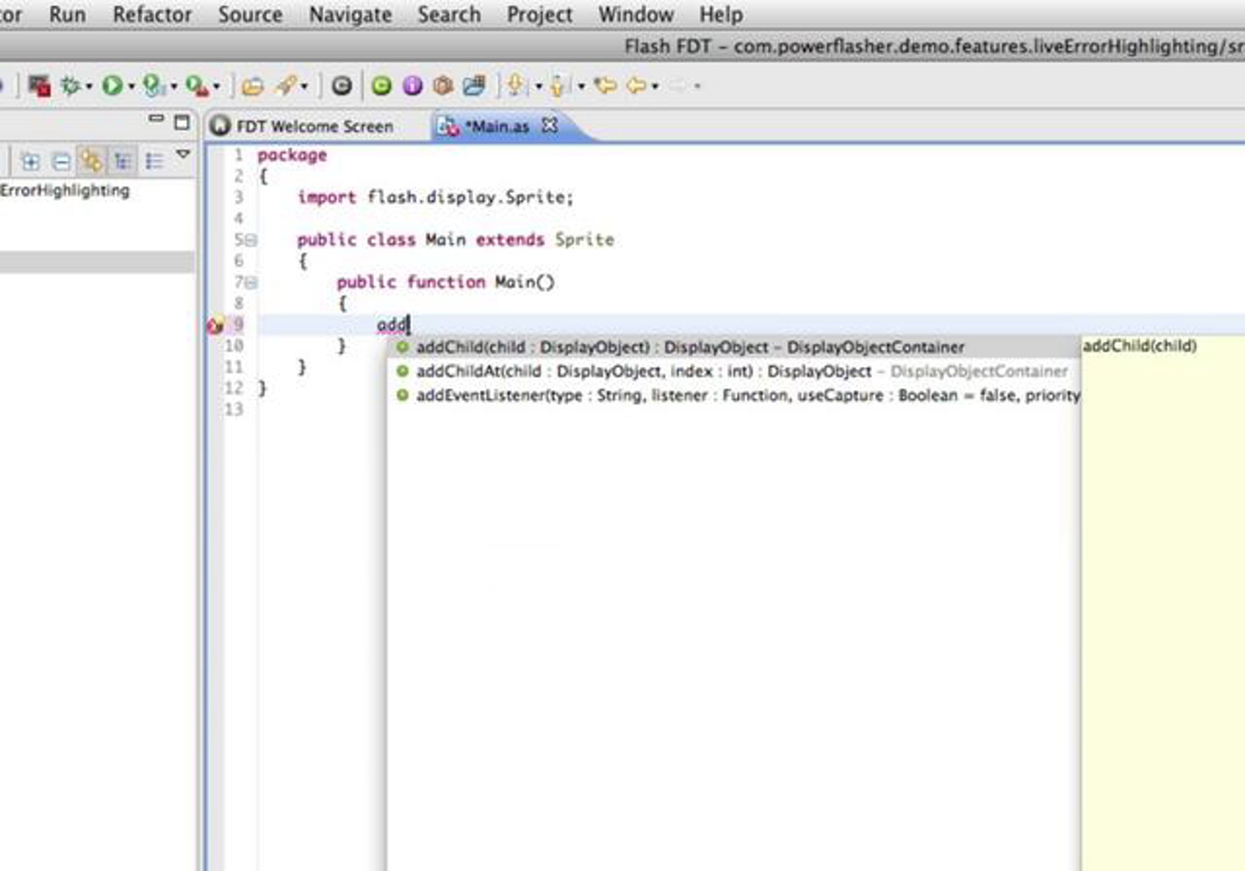Click the green 'C' new class icon
1245x871 pixels.
click(382, 86)
